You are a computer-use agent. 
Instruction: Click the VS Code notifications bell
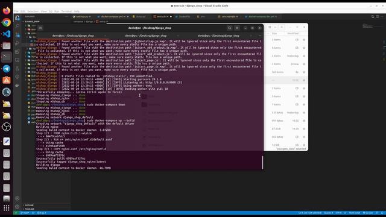[382, 213]
